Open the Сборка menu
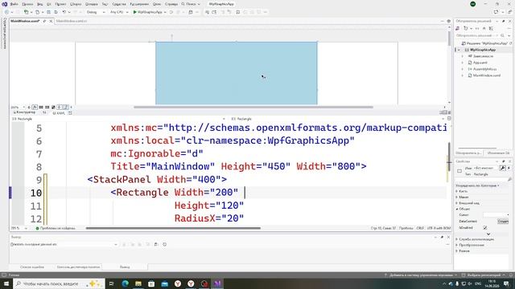515x289 pixels. (x=76, y=4)
